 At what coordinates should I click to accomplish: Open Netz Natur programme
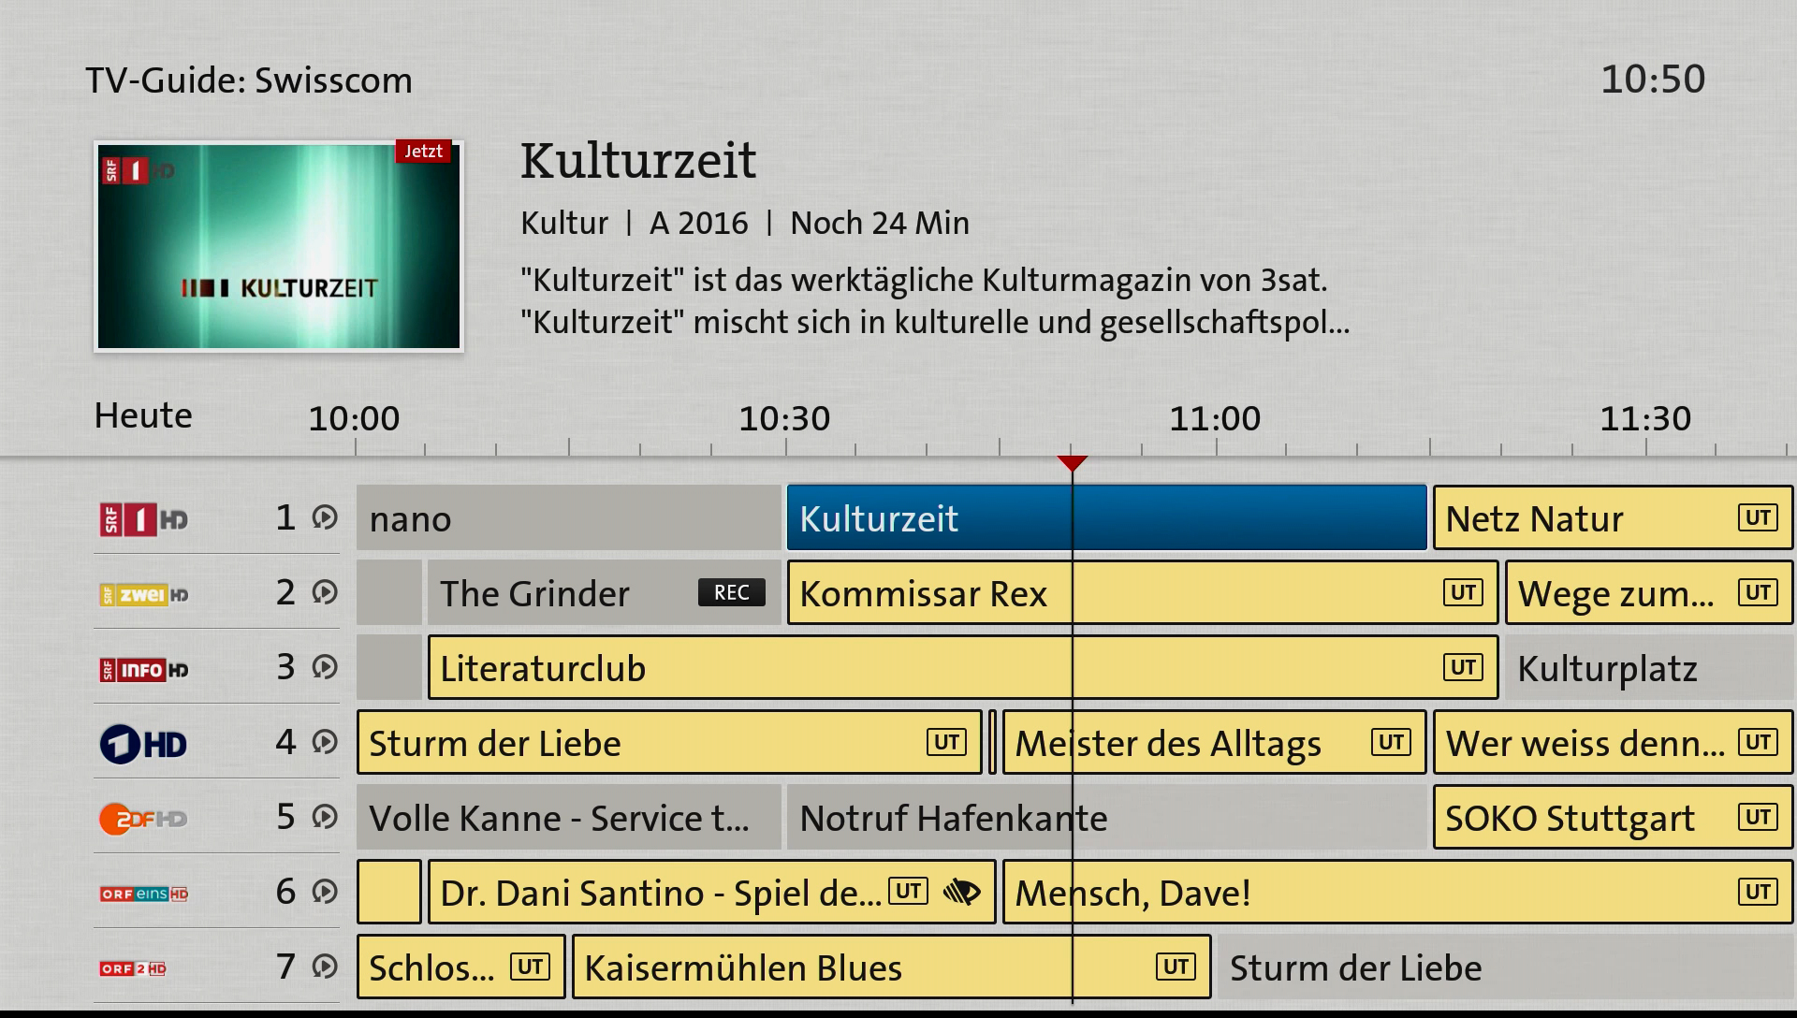pos(1613,517)
